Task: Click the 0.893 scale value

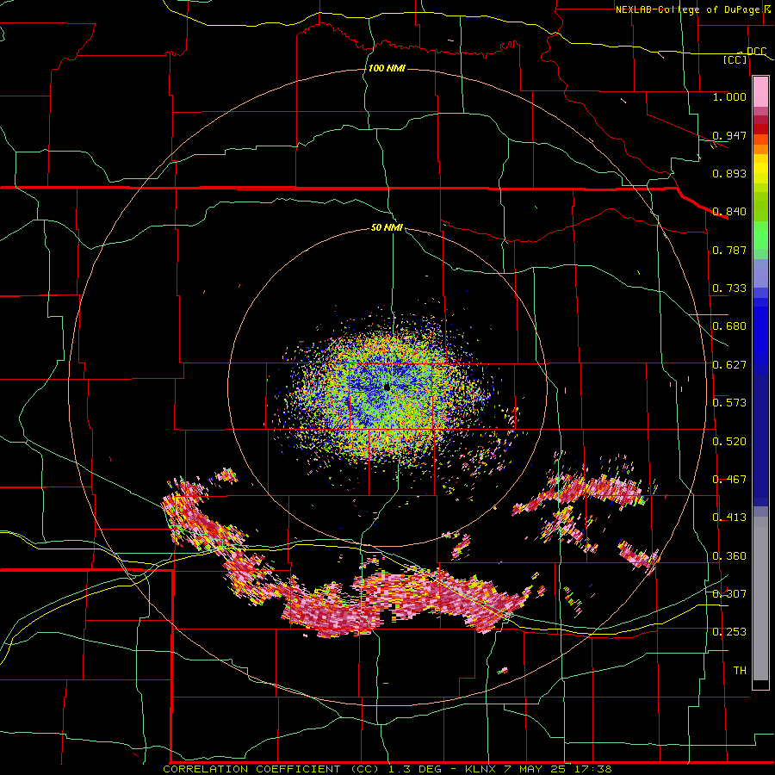Action: coord(729,173)
